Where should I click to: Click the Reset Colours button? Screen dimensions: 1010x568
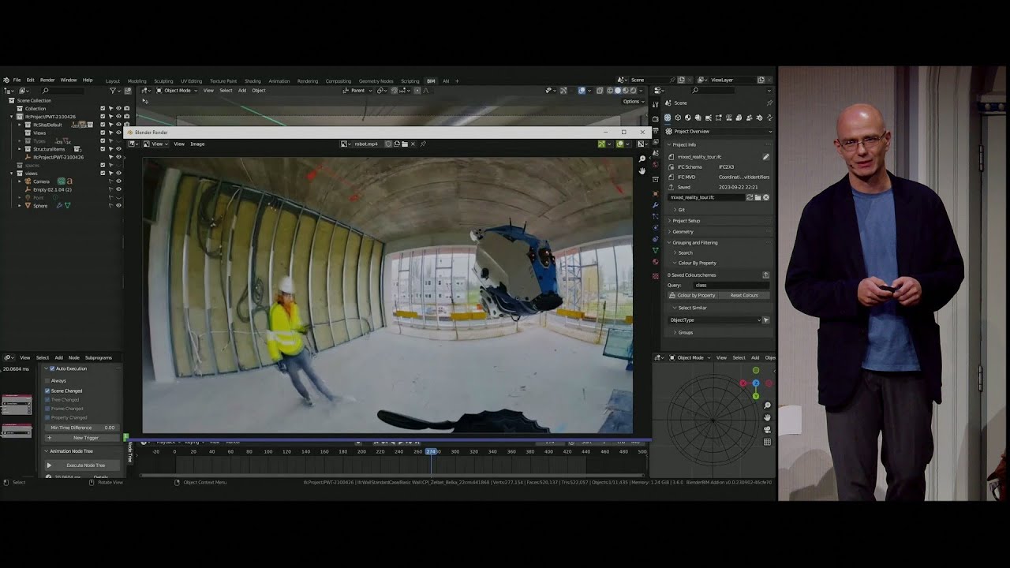point(744,295)
